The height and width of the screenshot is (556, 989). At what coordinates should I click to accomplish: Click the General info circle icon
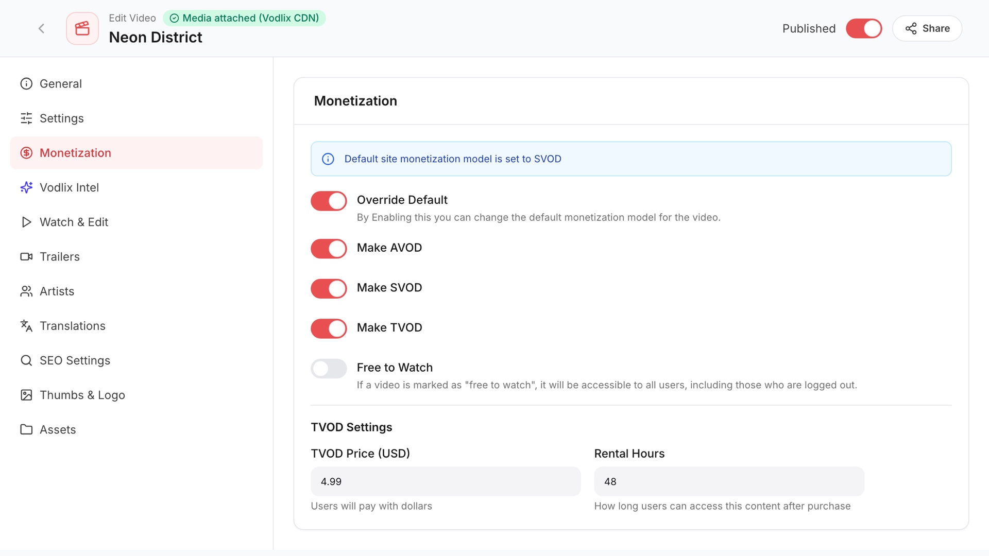[26, 83]
